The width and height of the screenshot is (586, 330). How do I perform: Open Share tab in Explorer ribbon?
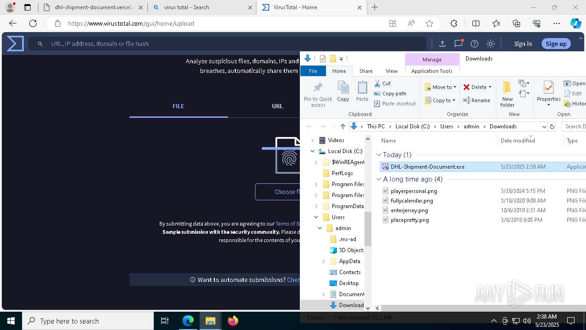pyautogui.click(x=366, y=71)
